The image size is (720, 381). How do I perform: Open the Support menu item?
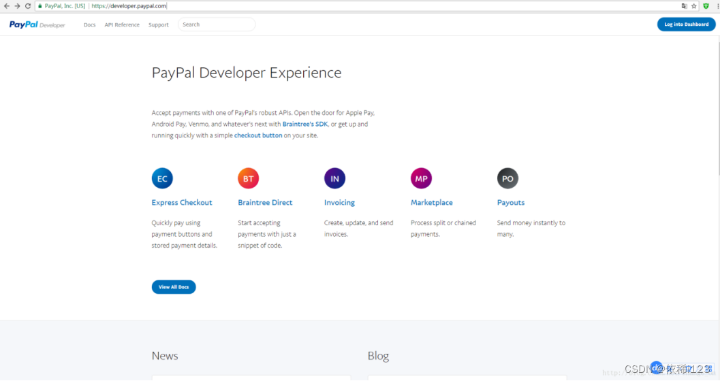(x=159, y=24)
